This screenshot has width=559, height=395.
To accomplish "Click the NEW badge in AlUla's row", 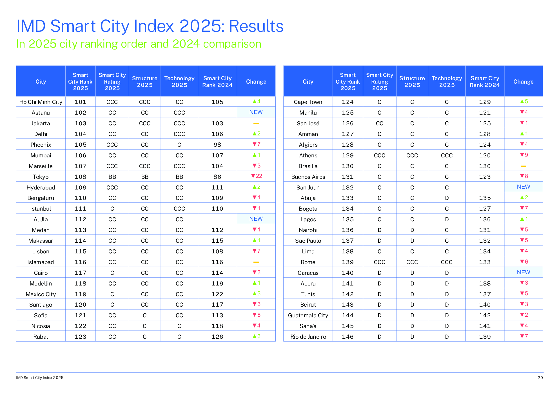I will 256,219.
